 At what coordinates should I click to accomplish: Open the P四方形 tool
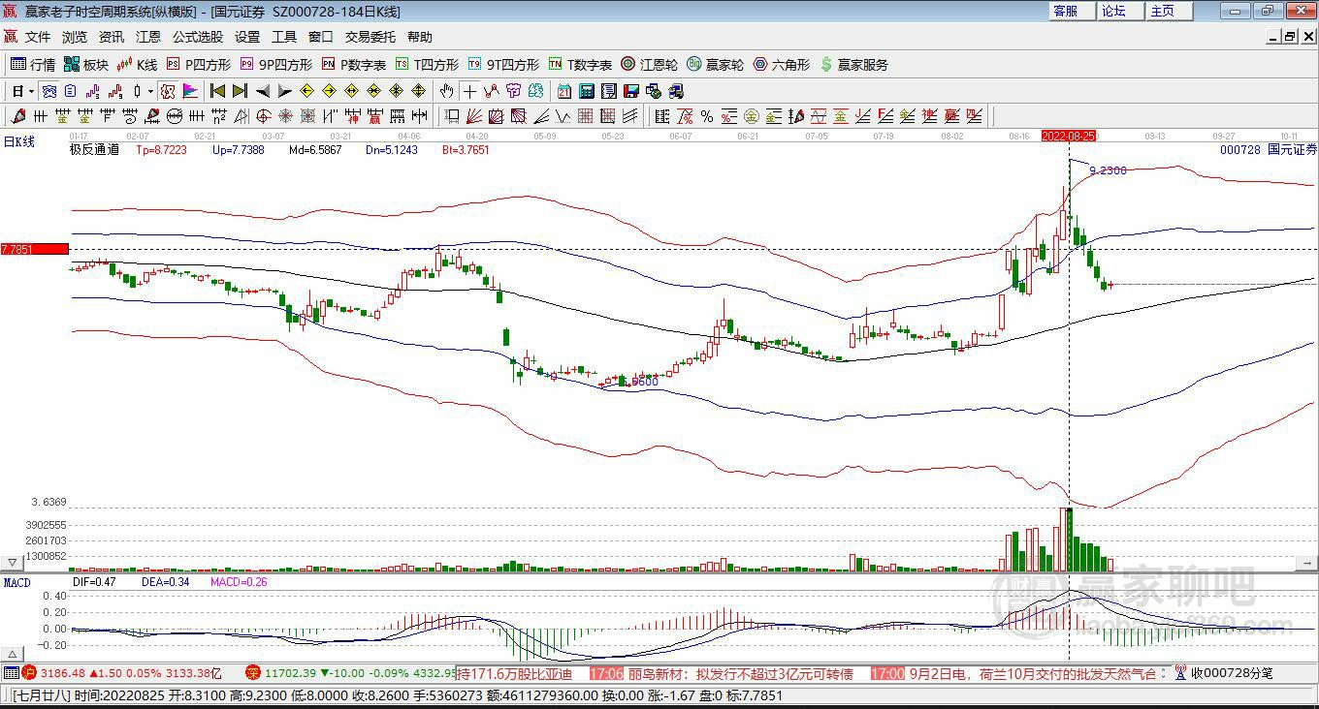198,65
